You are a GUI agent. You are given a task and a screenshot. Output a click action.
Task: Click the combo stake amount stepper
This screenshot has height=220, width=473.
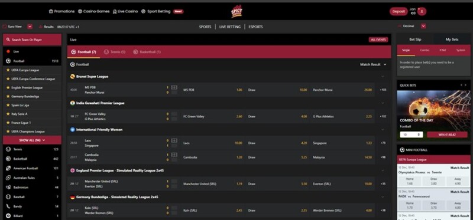[412, 134]
